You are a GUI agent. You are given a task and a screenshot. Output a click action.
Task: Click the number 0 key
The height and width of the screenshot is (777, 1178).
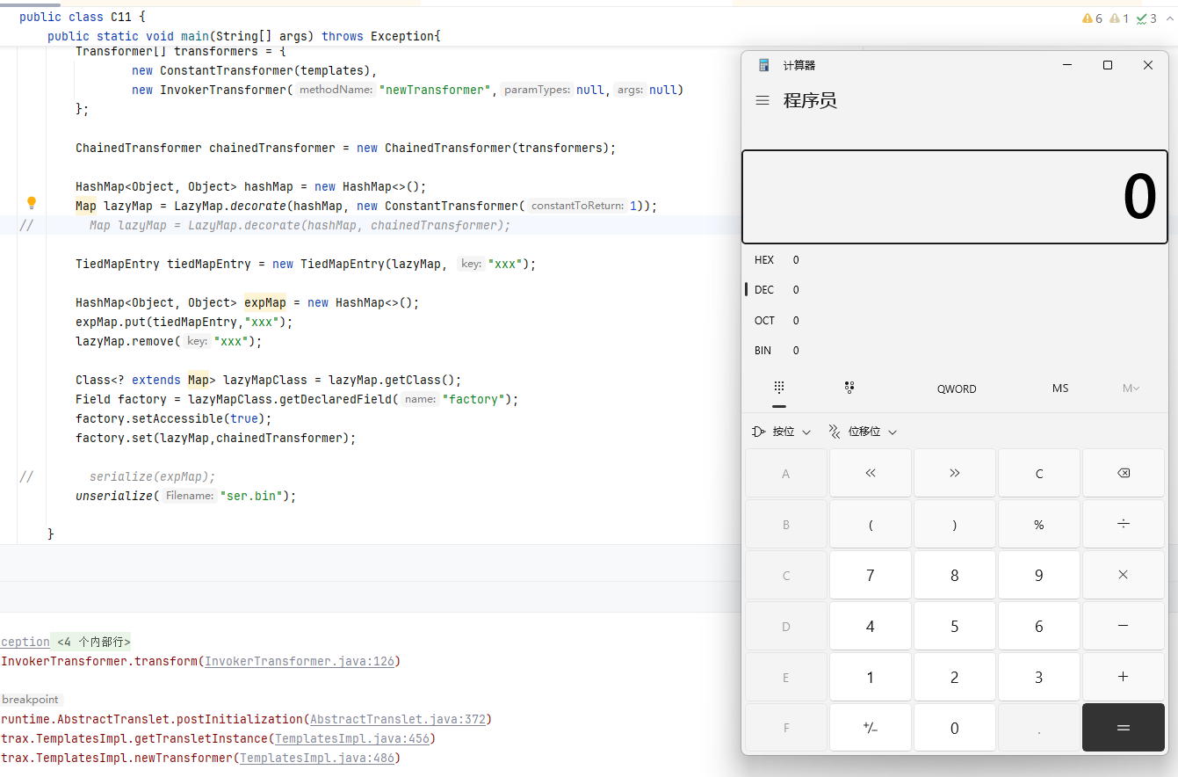tap(955, 728)
